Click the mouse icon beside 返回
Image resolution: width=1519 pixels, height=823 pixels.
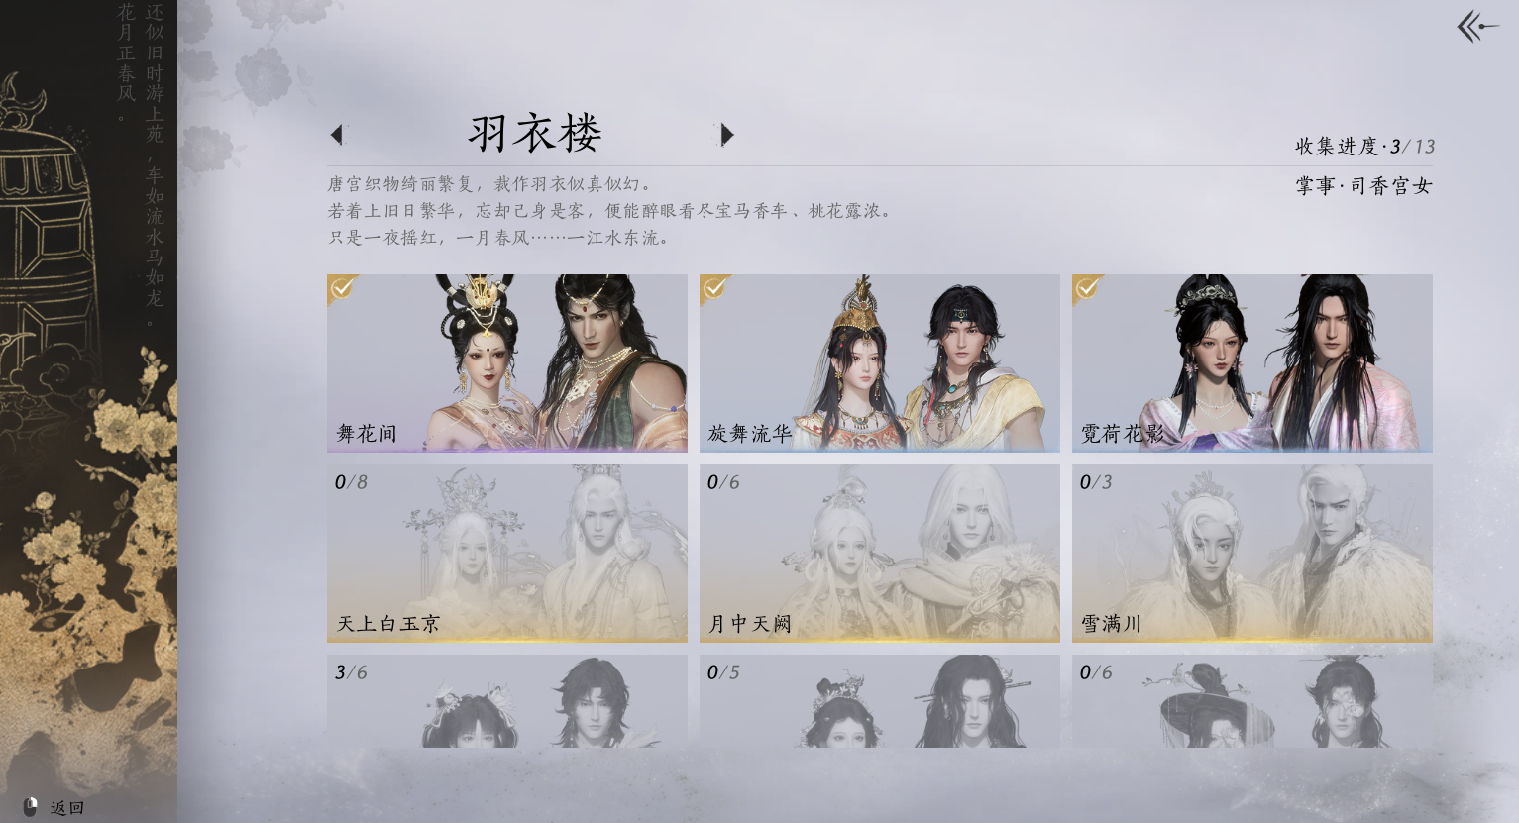coord(30,807)
